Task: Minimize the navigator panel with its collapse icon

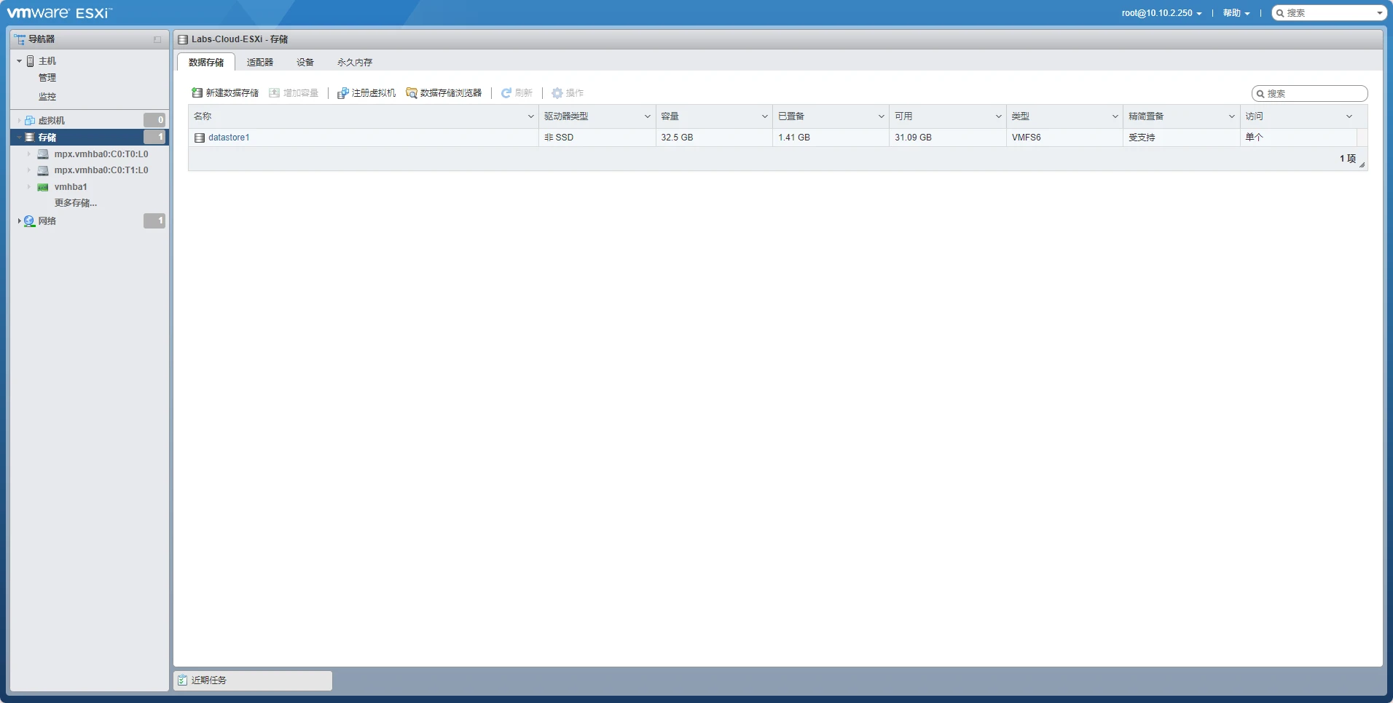Action: tap(157, 39)
